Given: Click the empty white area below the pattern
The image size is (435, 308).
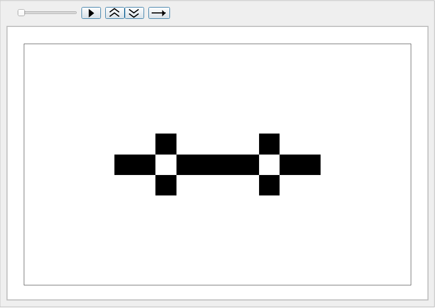Looking at the screenshot, I should (218, 242).
